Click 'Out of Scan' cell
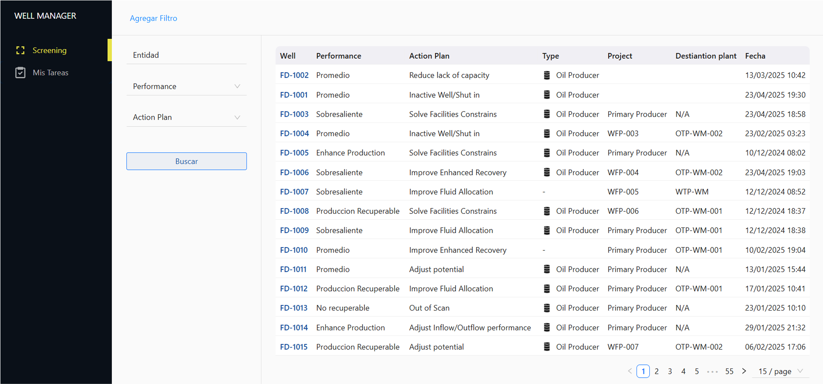Screen dimensions: 823x384 429,308
